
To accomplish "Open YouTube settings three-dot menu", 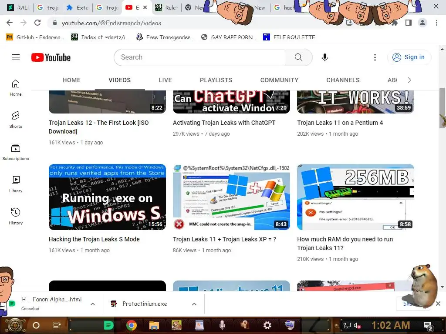I will click(x=375, y=57).
